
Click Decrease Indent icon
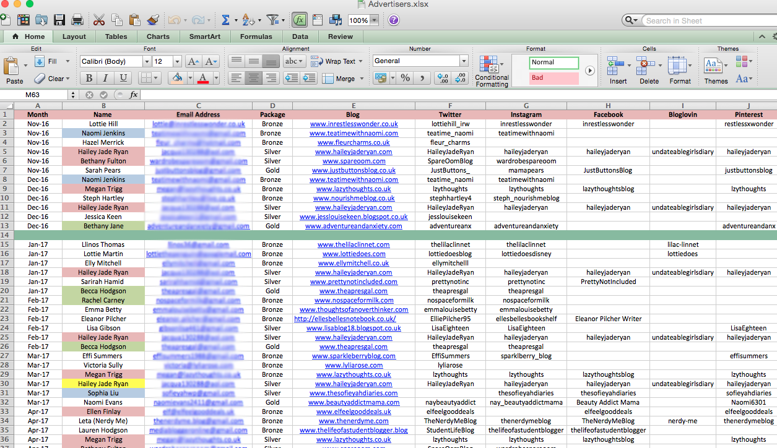point(291,78)
